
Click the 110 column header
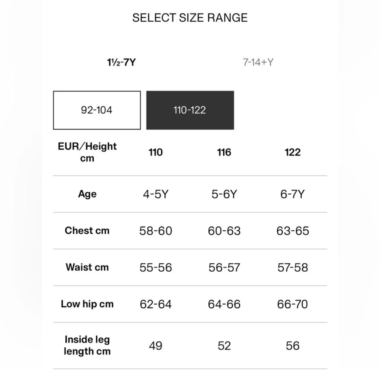(155, 152)
